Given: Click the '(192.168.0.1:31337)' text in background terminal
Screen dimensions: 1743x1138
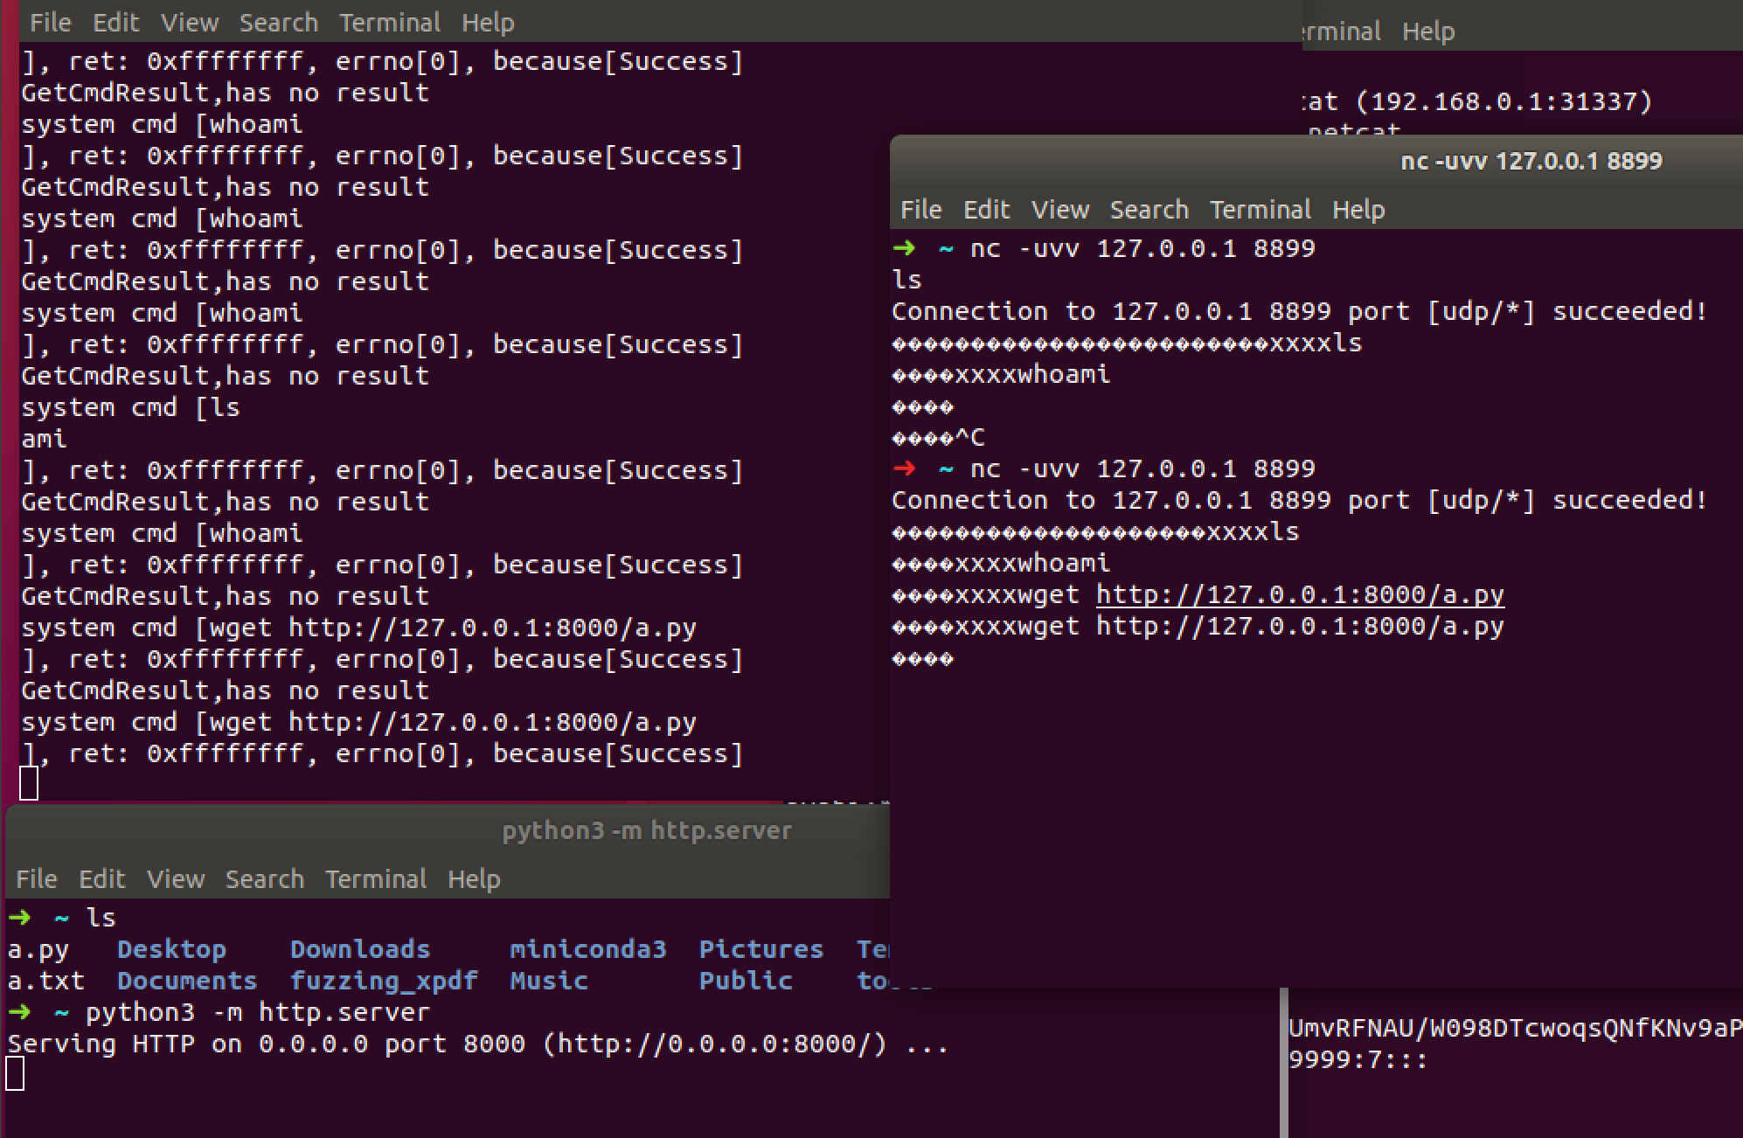Looking at the screenshot, I should tap(1503, 102).
